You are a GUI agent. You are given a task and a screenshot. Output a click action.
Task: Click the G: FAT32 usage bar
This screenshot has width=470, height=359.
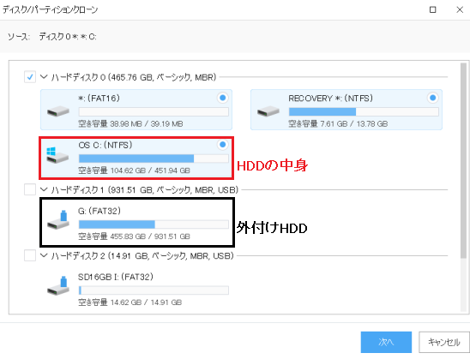pyautogui.click(x=154, y=224)
